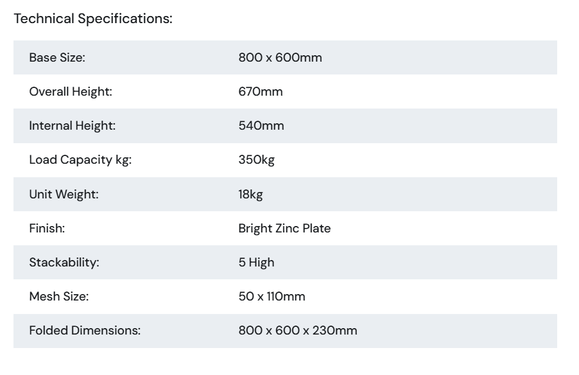This screenshot has width=579, height=375.
Task: Click the 800 x 600mm base size value
Action: click(281, 58)
